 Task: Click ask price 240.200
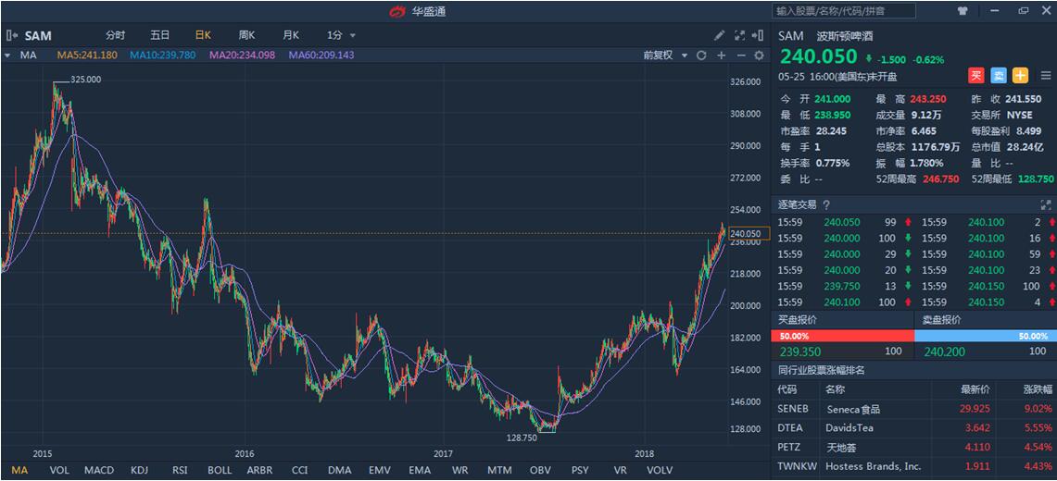pyautogui.click(x=943, y=351)
